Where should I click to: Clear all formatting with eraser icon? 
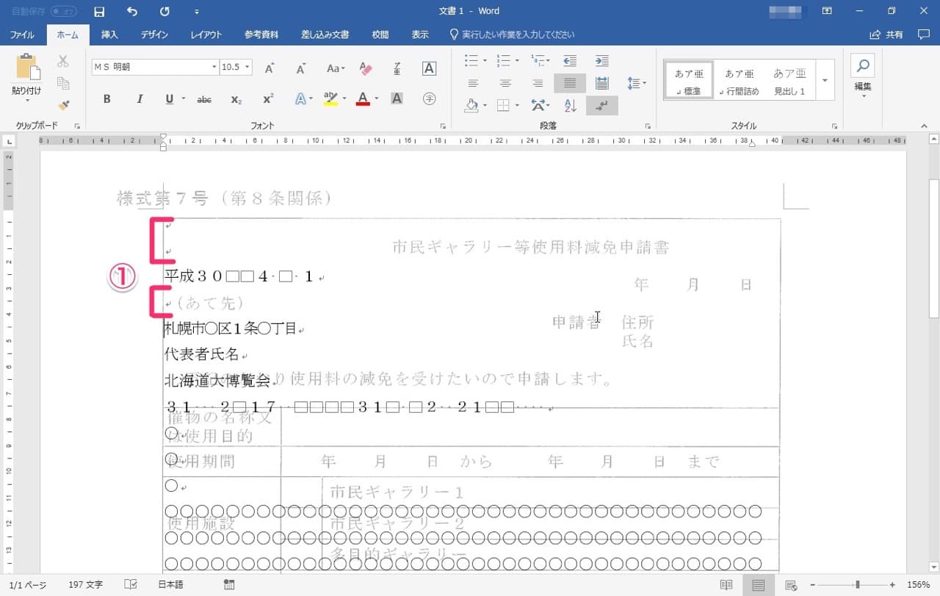click(366, 68)
